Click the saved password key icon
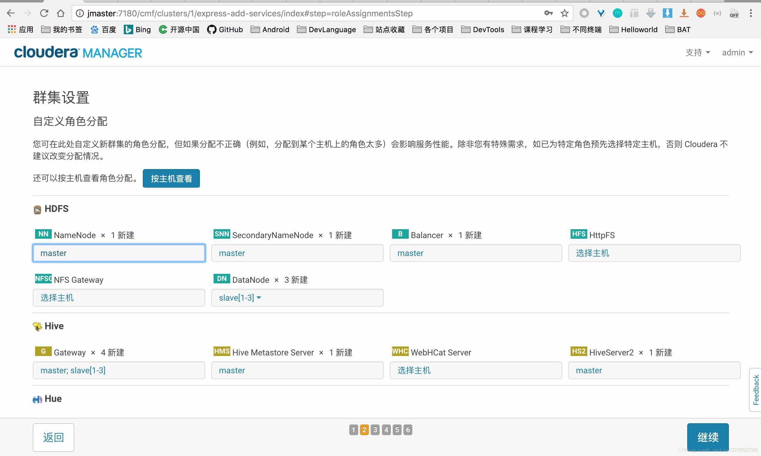Image resolution: width=761 pixels, height=456 pixels. click(x=549, y=13)
